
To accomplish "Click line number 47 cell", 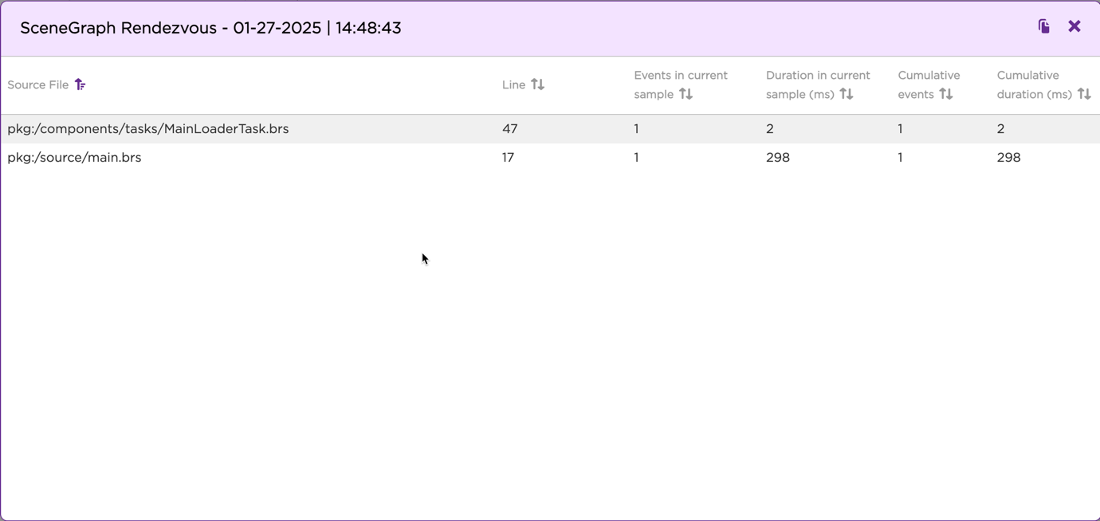I will (509, 129).
